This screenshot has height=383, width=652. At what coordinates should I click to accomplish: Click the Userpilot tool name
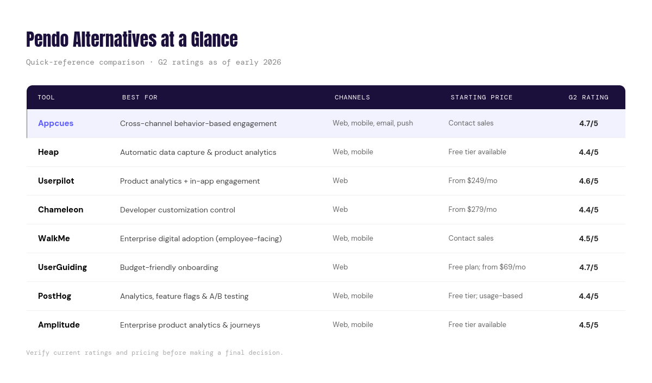pyautogui.click(x=56, y=181)
